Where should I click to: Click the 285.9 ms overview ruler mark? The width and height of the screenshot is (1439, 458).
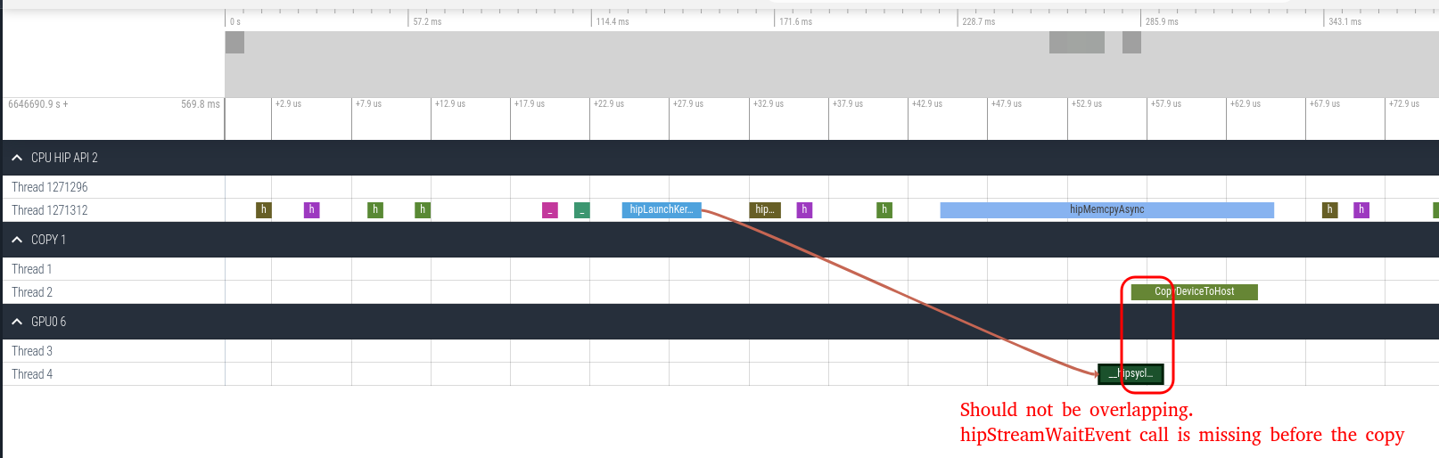tap(1162, 21)
